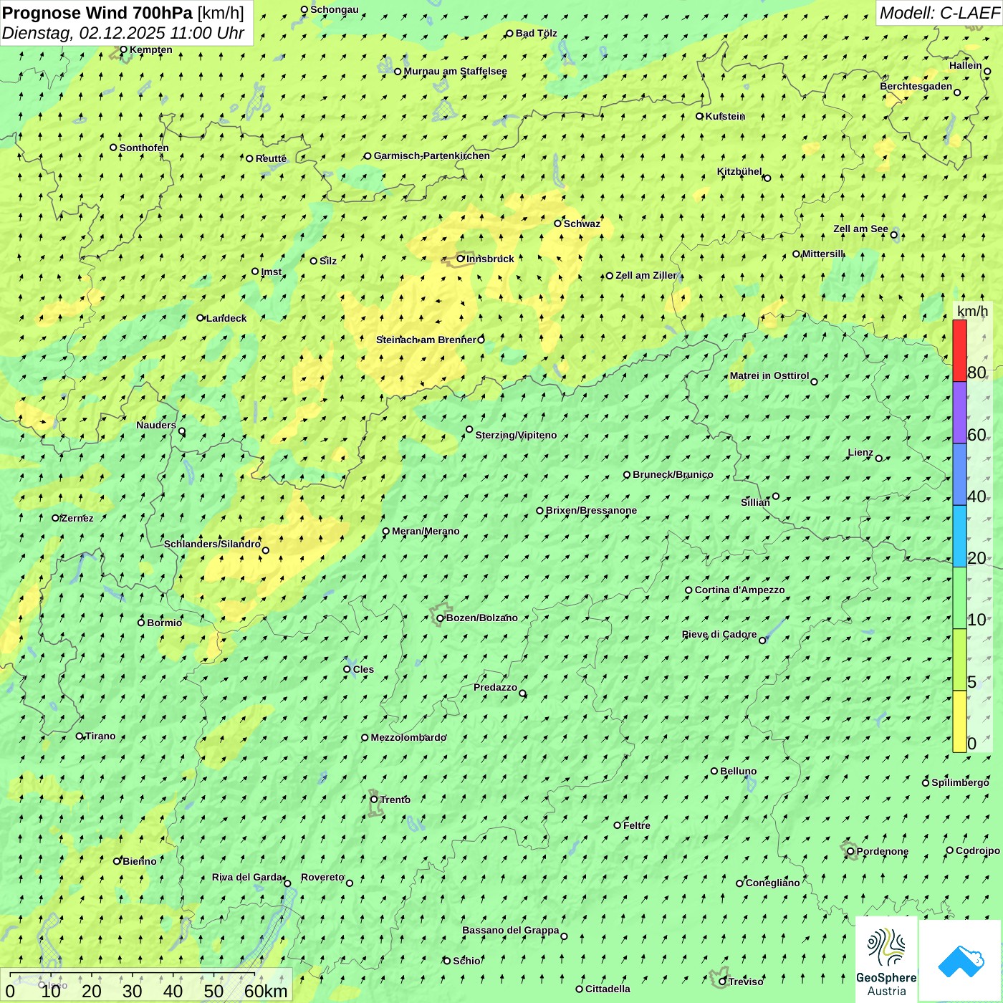Click the 'Zernez' label
The width and height of the screenshot is (1003, 1003).
77,518
